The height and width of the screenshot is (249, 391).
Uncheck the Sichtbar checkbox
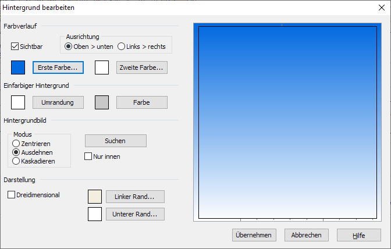(x=15, y=47)
